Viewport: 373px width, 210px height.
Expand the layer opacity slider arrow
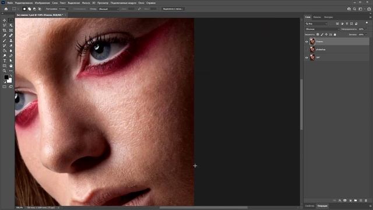(366, 29)
